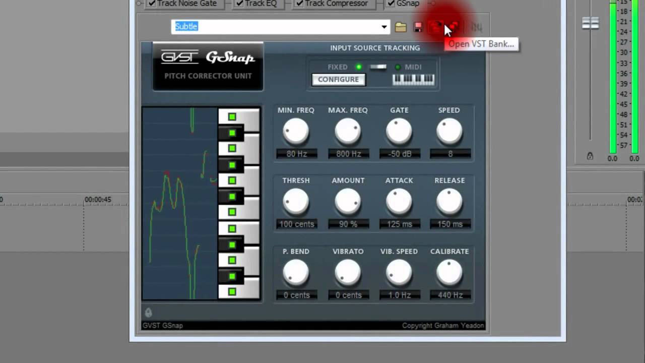Viewport: 645px width, 363px height.
Task: Toggle the E note on the piano
Action: tap(232, 229)
